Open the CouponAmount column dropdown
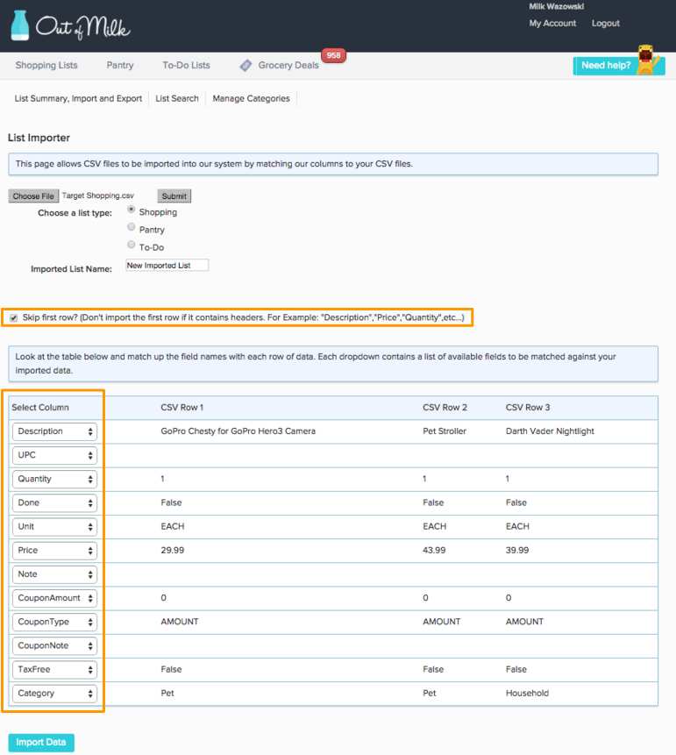Viewport: 676px width, 755px height. pos(54,598)
